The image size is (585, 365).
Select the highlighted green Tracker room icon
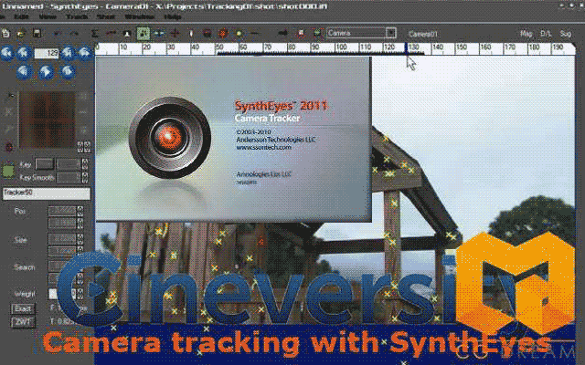(144, 34)
